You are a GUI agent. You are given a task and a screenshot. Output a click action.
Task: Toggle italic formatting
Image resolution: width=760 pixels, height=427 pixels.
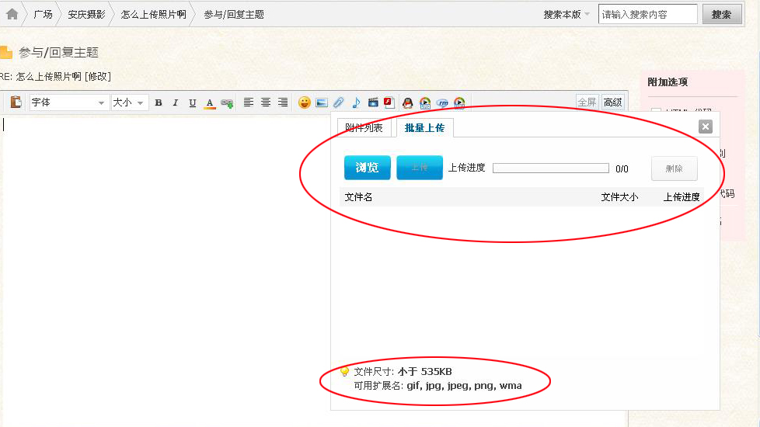pos(176,102)
